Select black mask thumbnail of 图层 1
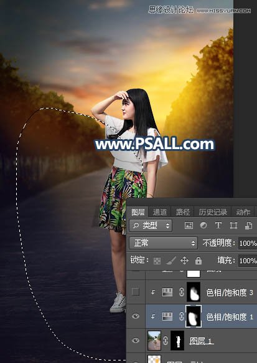 pos(177,341)
